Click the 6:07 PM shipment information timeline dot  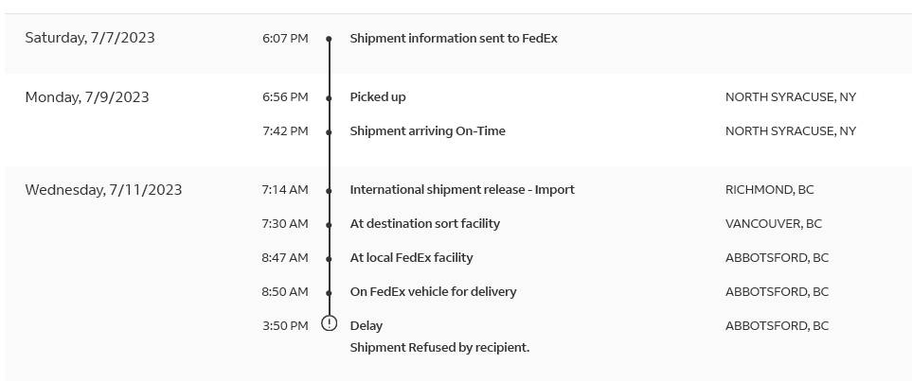pos(329,39)
